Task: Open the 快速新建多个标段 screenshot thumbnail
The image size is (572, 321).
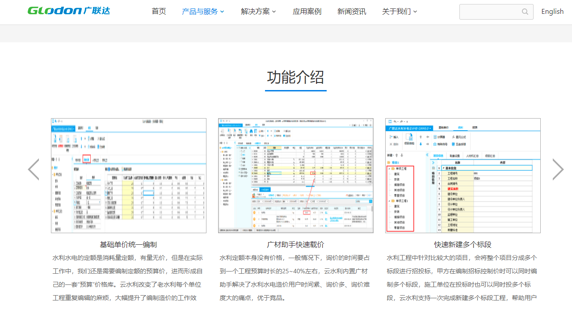Action: (463, 175)
